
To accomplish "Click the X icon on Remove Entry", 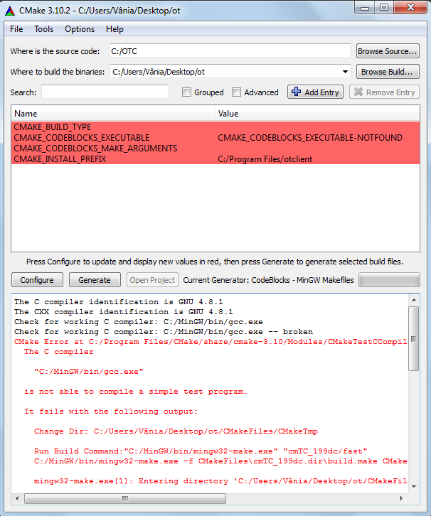I will (x=358, y=92).
